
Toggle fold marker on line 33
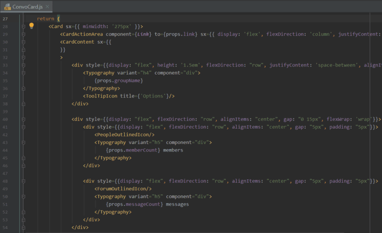pos(24,65)
